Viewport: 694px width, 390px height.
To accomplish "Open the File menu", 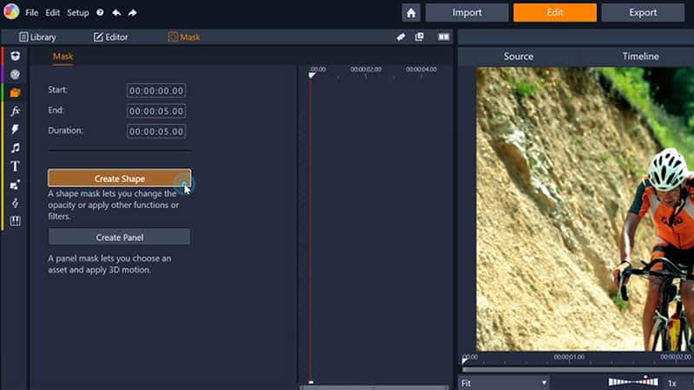I will [32, 14].
